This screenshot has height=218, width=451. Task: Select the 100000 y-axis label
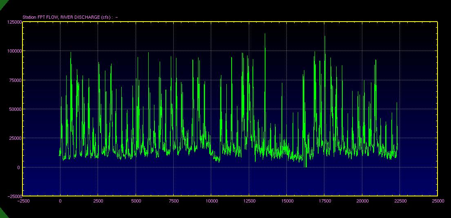click(x=15, y=51)
